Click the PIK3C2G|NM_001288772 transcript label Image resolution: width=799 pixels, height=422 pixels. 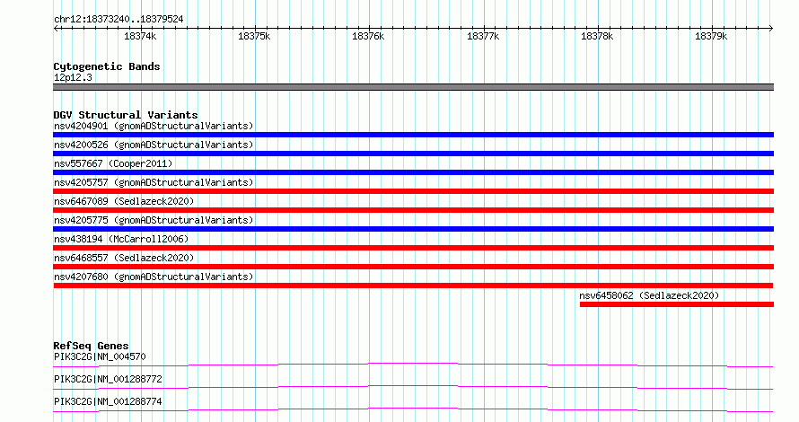click(x=108, y=379)
